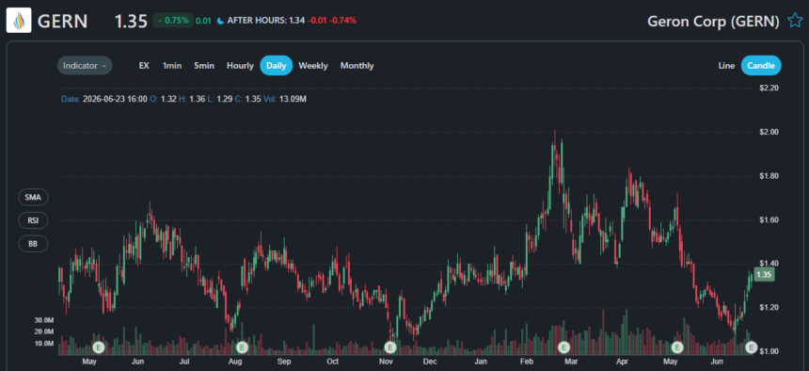The image size is (809, 371).
Task: Toggle the SMA indicator
Action: click(x=33, y=197)
